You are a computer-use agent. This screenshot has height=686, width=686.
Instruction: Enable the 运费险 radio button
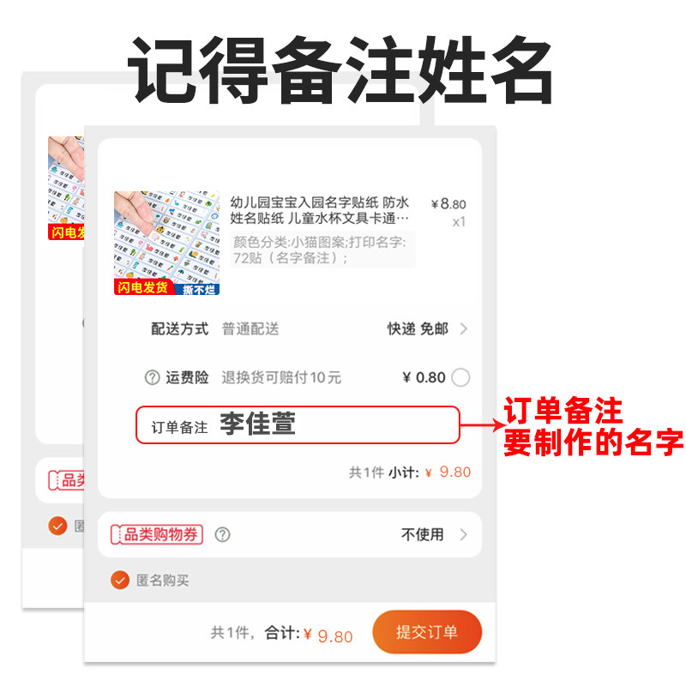click(x=460, y=377)
